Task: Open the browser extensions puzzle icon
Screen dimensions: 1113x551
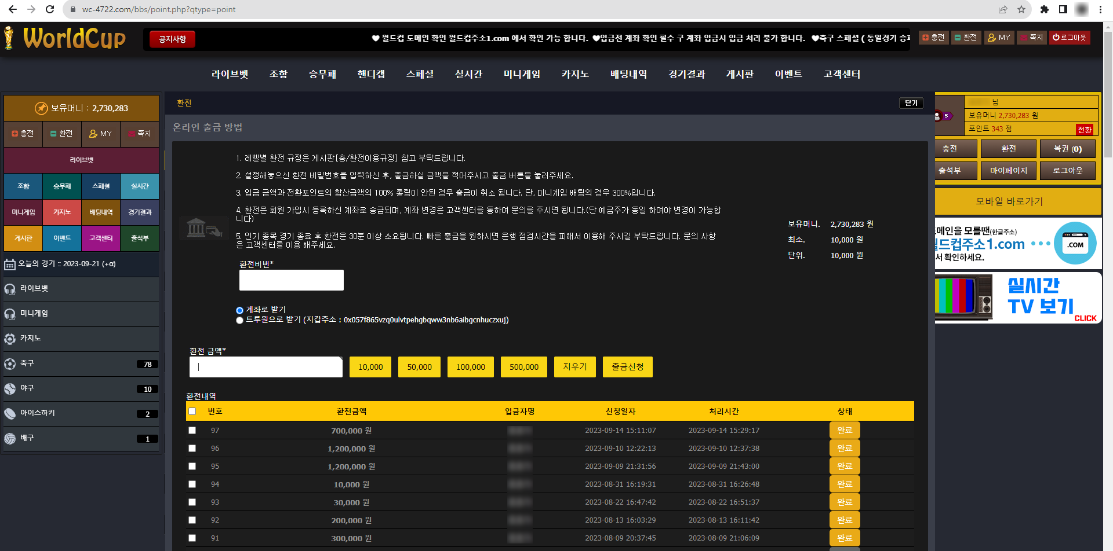Action: point(1045,9)
